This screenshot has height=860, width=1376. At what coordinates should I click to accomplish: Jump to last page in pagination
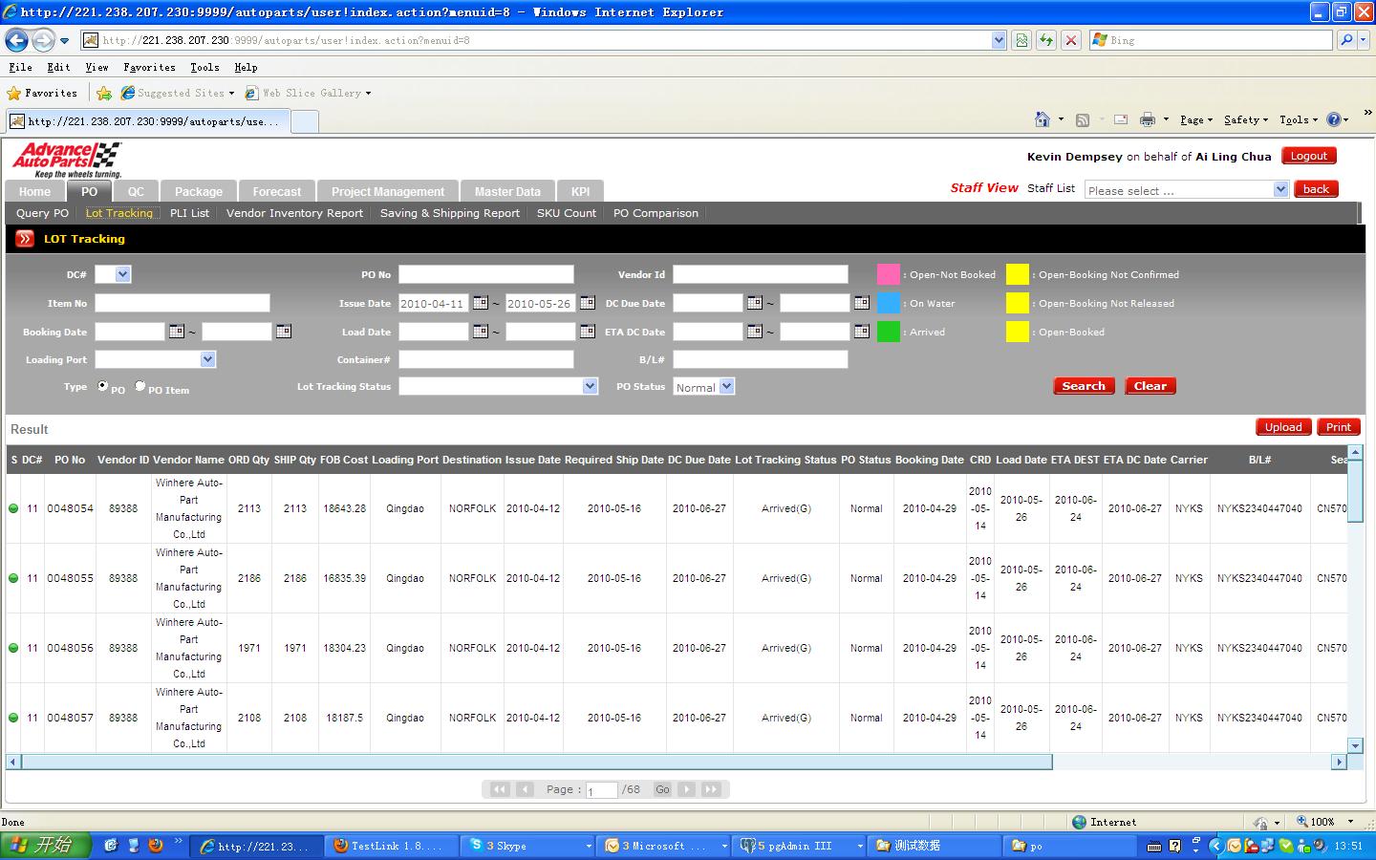[x=711, y=789]
